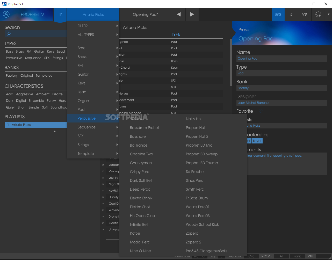Load the Woody School Kick preset
The height and width of the screenshot is (260, 332).
tap(202, 225)
